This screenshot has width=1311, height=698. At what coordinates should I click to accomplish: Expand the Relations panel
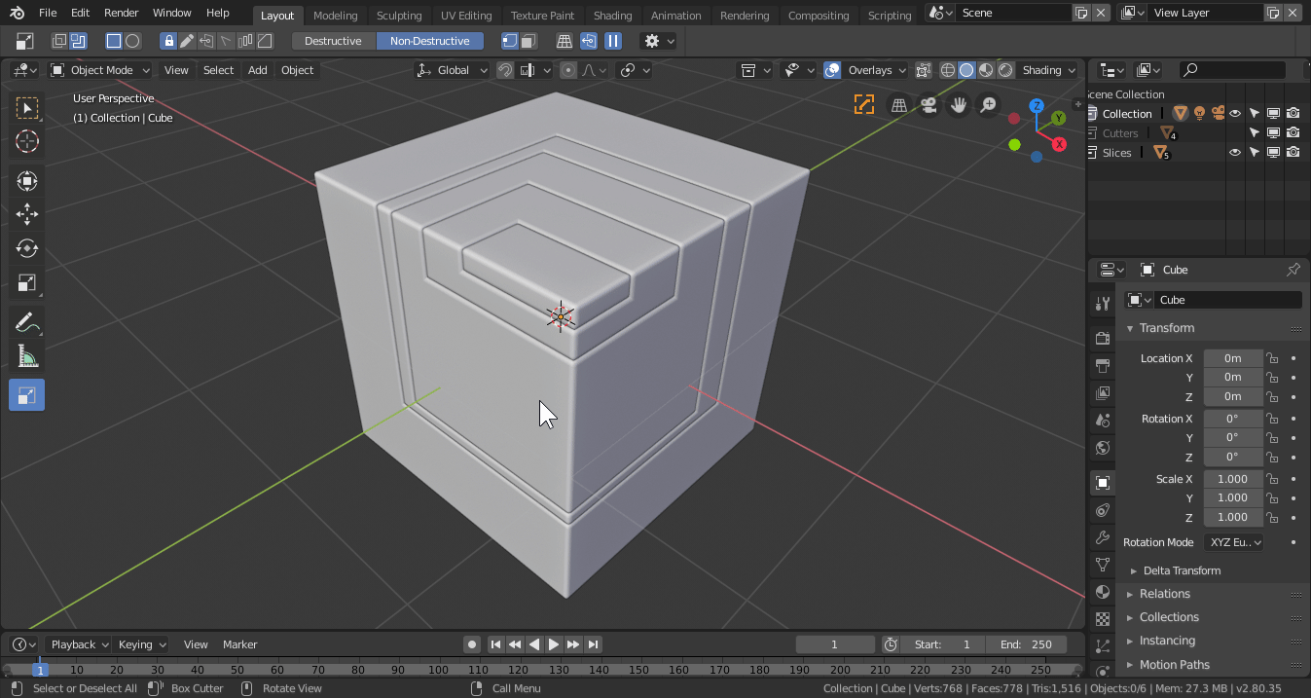coord(1164,594)
